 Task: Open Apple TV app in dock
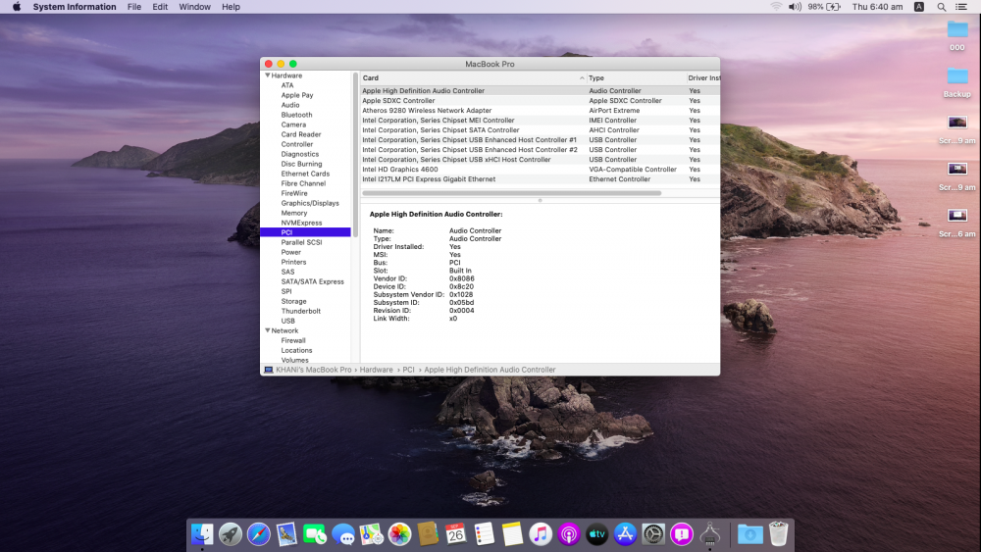(x=596, y=534)
